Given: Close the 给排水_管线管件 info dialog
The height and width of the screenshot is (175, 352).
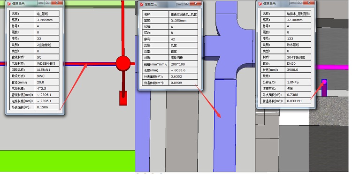Looking at the screenshot, I should tap(309, 2).
